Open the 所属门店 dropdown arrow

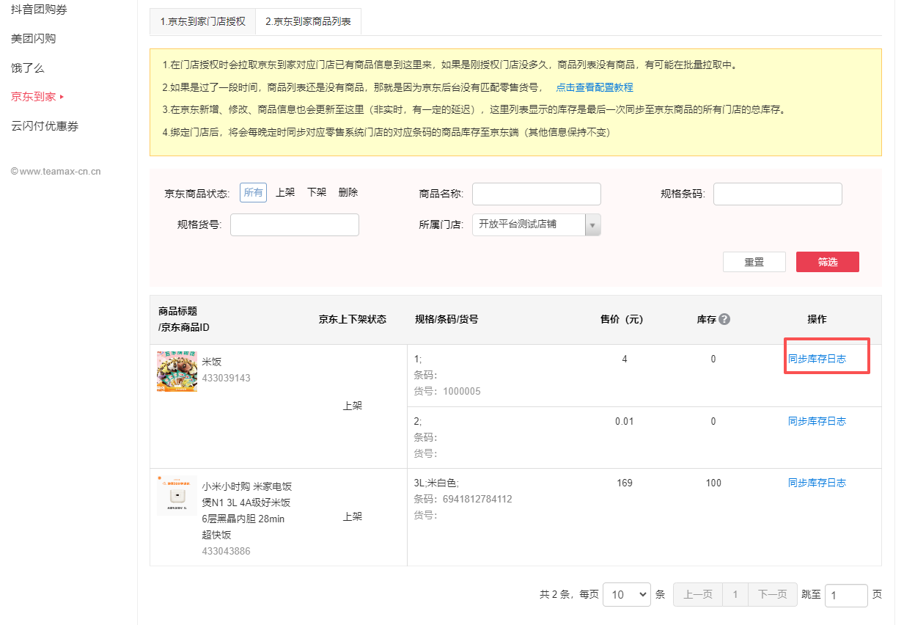(592, 224)
